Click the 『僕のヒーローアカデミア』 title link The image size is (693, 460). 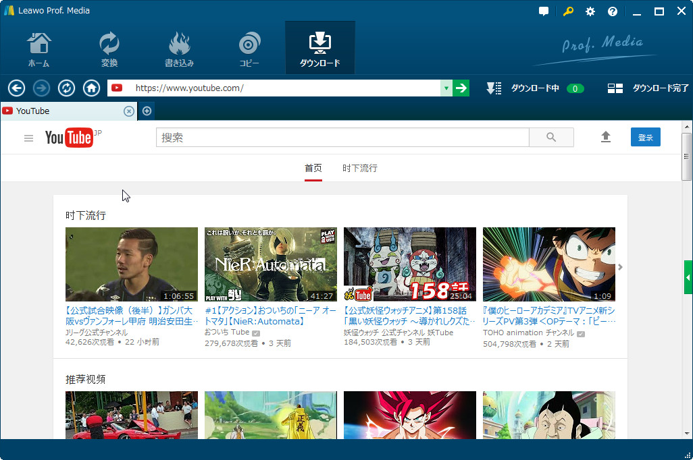(x=549, y=316)
